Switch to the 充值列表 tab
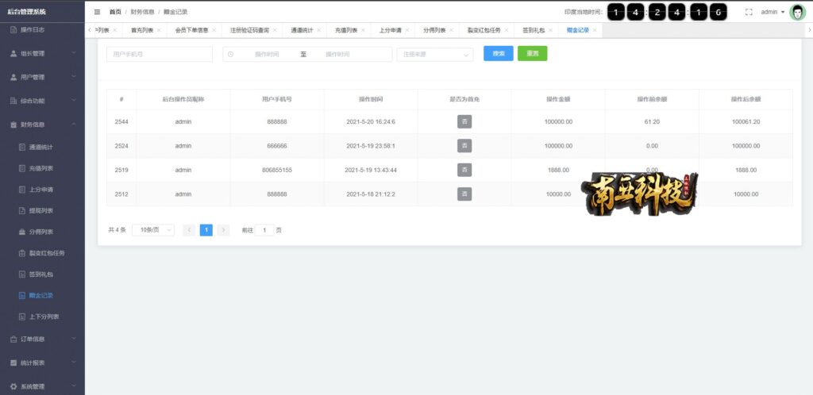Viewport: 813px width, 395px height. [346, 31]
